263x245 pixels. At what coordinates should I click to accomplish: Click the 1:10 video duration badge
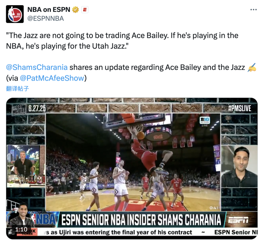click(x=21, y=229)
